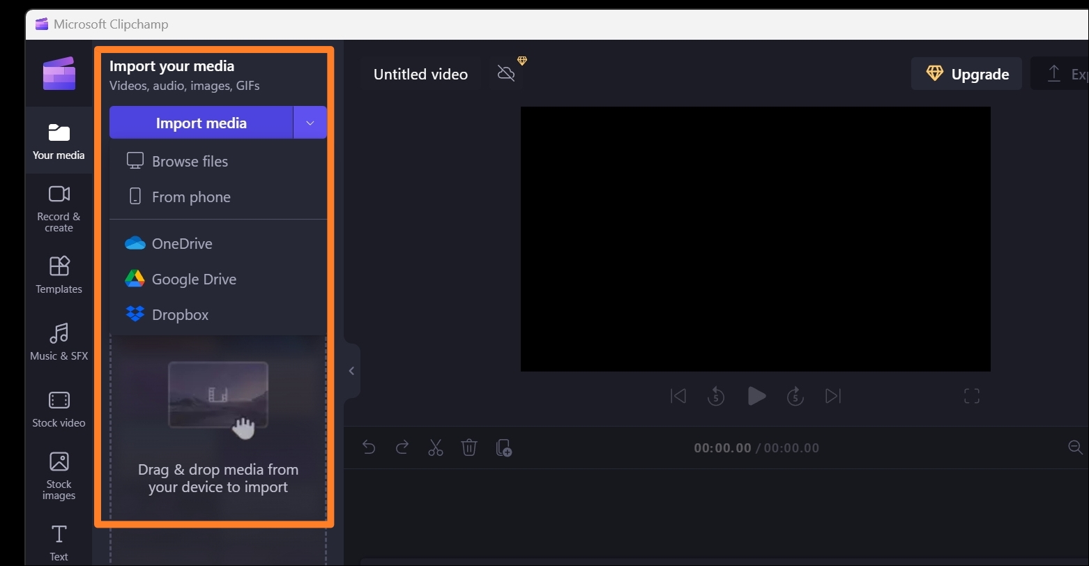Choose From phone import option
1089x566 pixels.
[x=218, y=197]
